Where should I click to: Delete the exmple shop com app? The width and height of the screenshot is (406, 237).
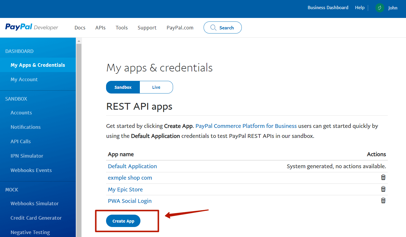383,177
